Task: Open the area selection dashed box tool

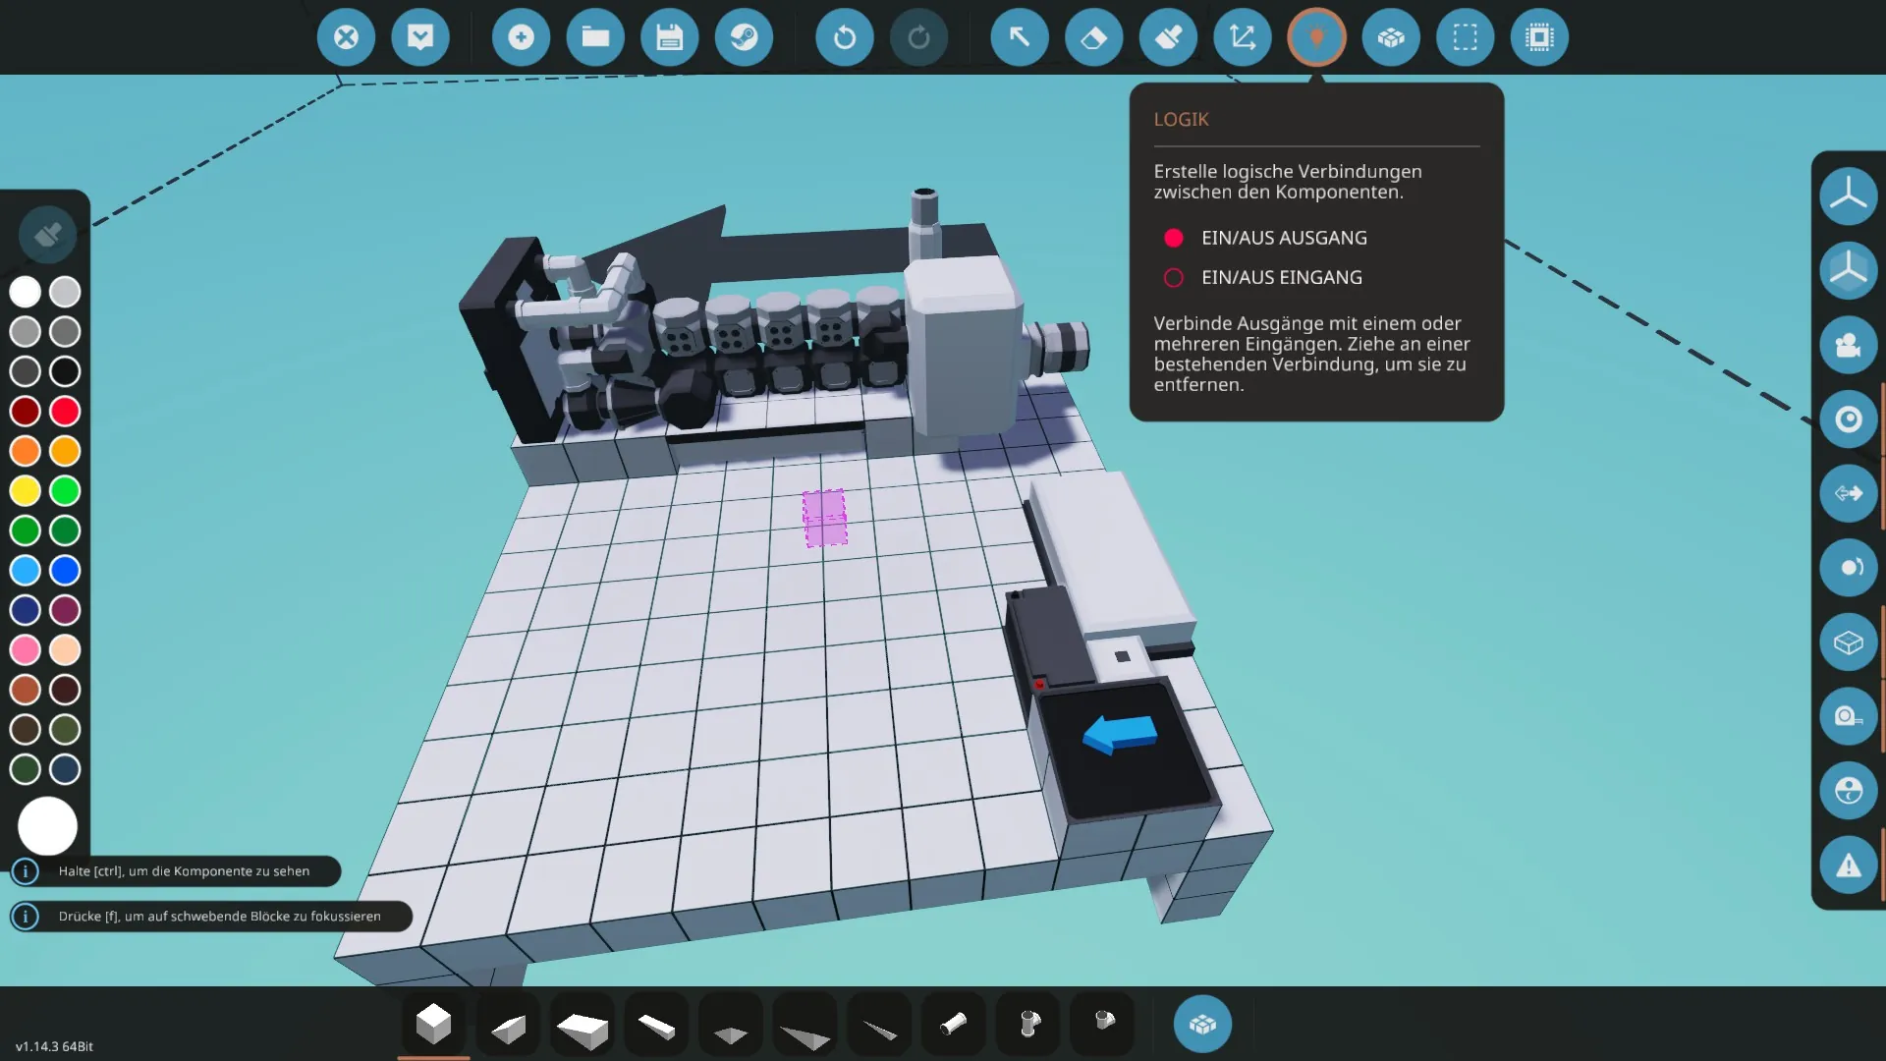Action: click(1465, 37)
